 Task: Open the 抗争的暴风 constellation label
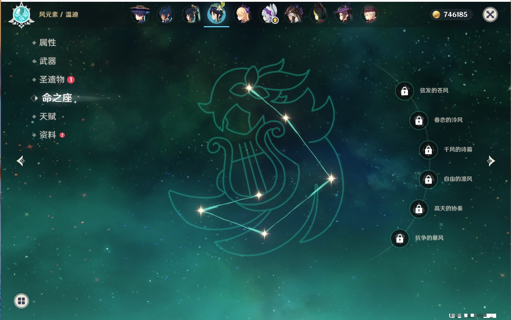(429, 238)
